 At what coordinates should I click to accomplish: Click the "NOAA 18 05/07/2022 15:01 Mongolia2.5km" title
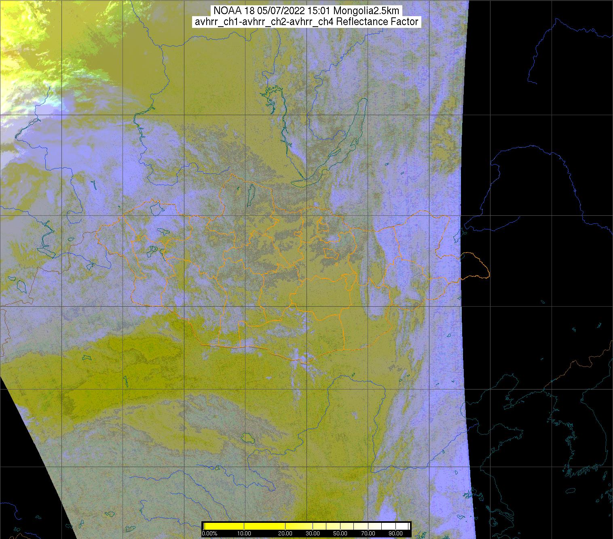306,11
